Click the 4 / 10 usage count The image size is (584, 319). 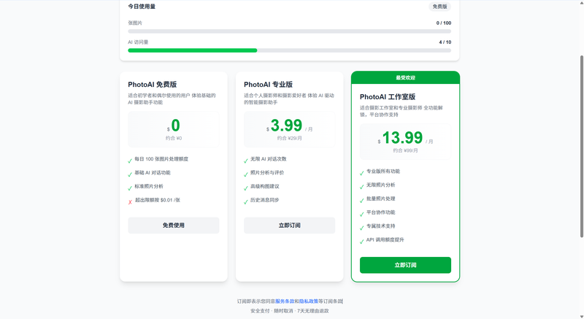(445, 42)
